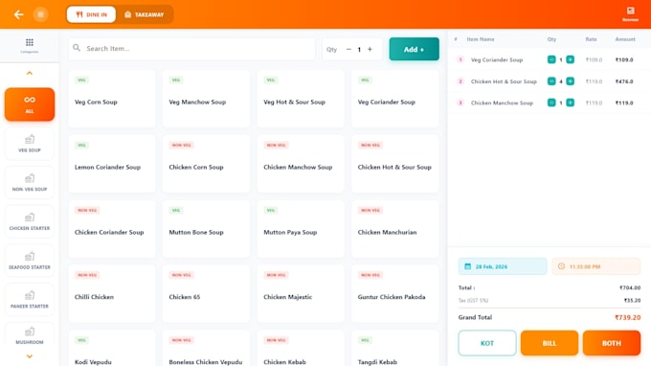Screen dimensions: 651x366
Task: Select the Chicken Starter category
Action: pyautogui.click(x=30, y=222)
